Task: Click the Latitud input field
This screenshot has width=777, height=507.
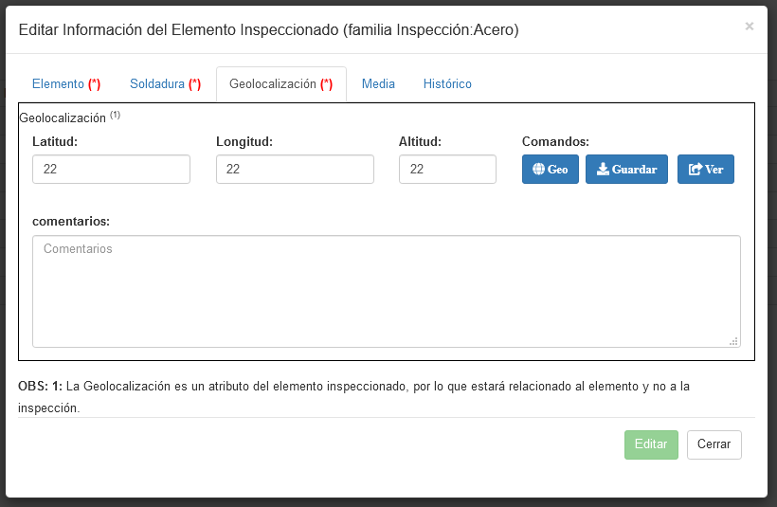Action: click(x=111, y=170)
